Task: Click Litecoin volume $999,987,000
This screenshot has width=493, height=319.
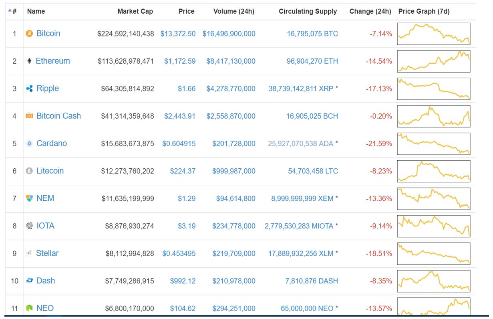Action: (234, 171)
